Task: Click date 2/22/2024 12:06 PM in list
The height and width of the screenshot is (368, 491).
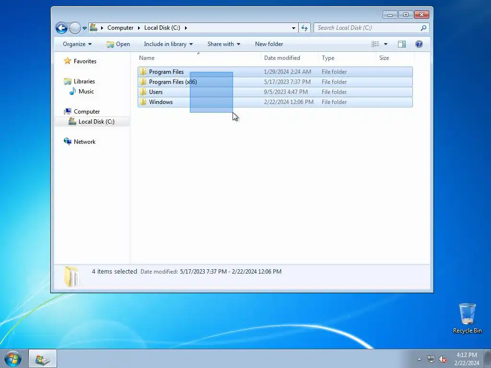Action: pyautogui.click(x=288, y=102)
